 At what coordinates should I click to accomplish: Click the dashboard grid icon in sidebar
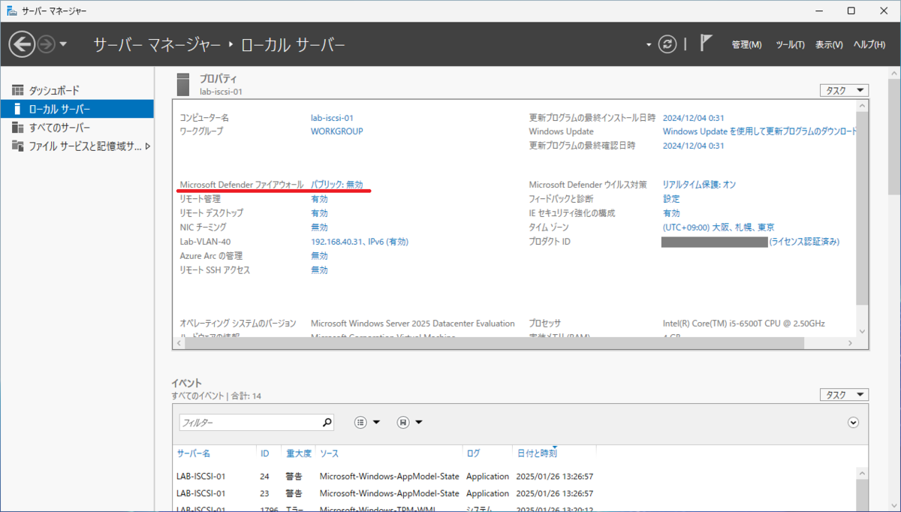pos(17,90)
